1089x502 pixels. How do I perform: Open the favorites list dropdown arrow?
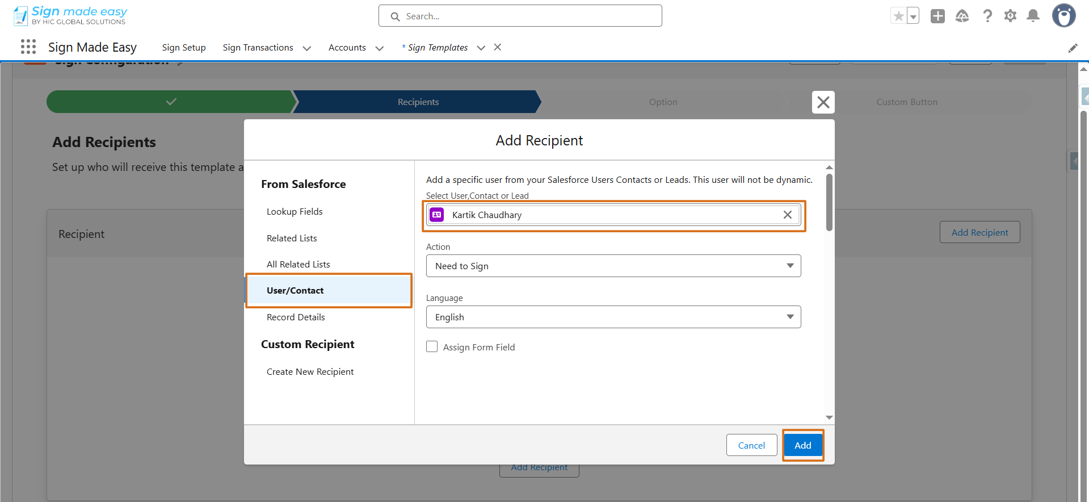[913, 16]
